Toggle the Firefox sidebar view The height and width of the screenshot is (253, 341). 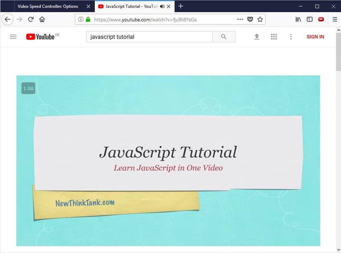(x=310, y=19)
